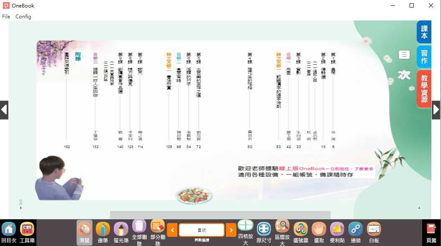Open the 附錄 appendix heading
The width and height of the screenshot is (441, 246).
click(x=78, y=56)
